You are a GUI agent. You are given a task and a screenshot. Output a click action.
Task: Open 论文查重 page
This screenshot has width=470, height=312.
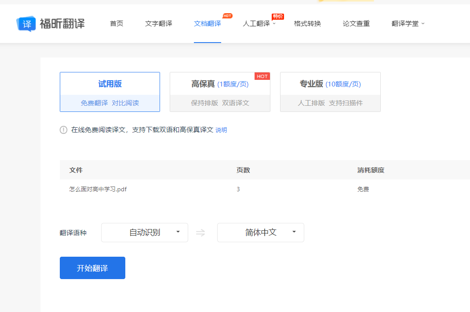tap(357, 24)
